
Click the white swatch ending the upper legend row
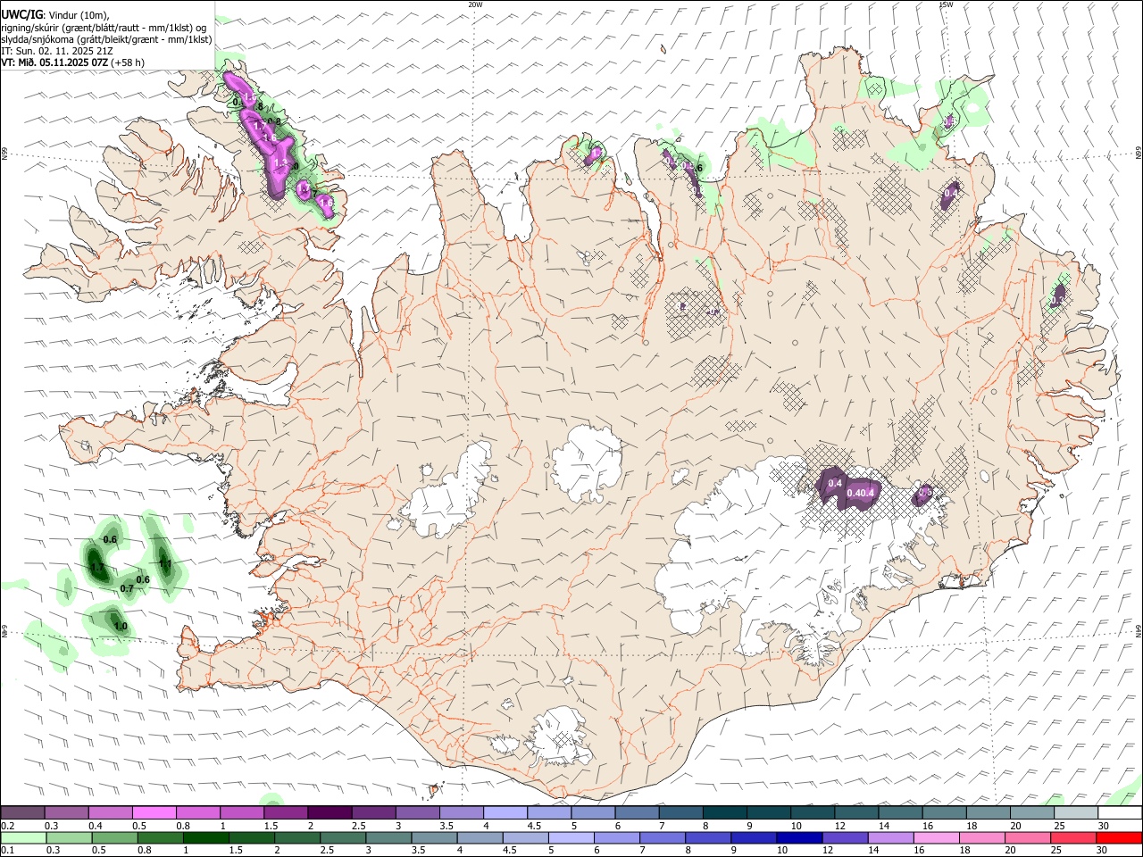(x=1120, y=812)
